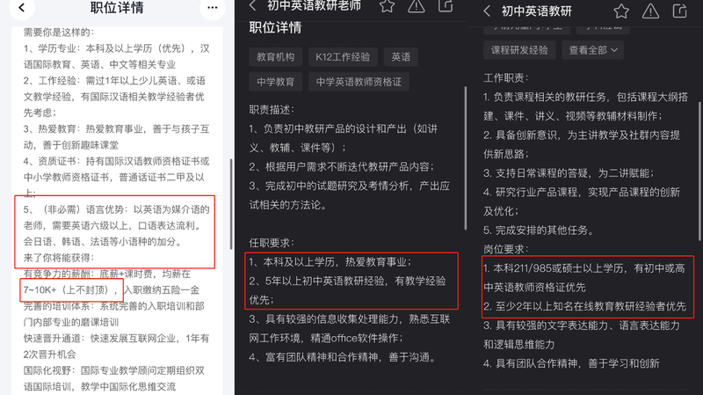The height and width of the screenshot is (395, 703).
Task: Tap share icon on right panel
Action: (x=679, y=11)
